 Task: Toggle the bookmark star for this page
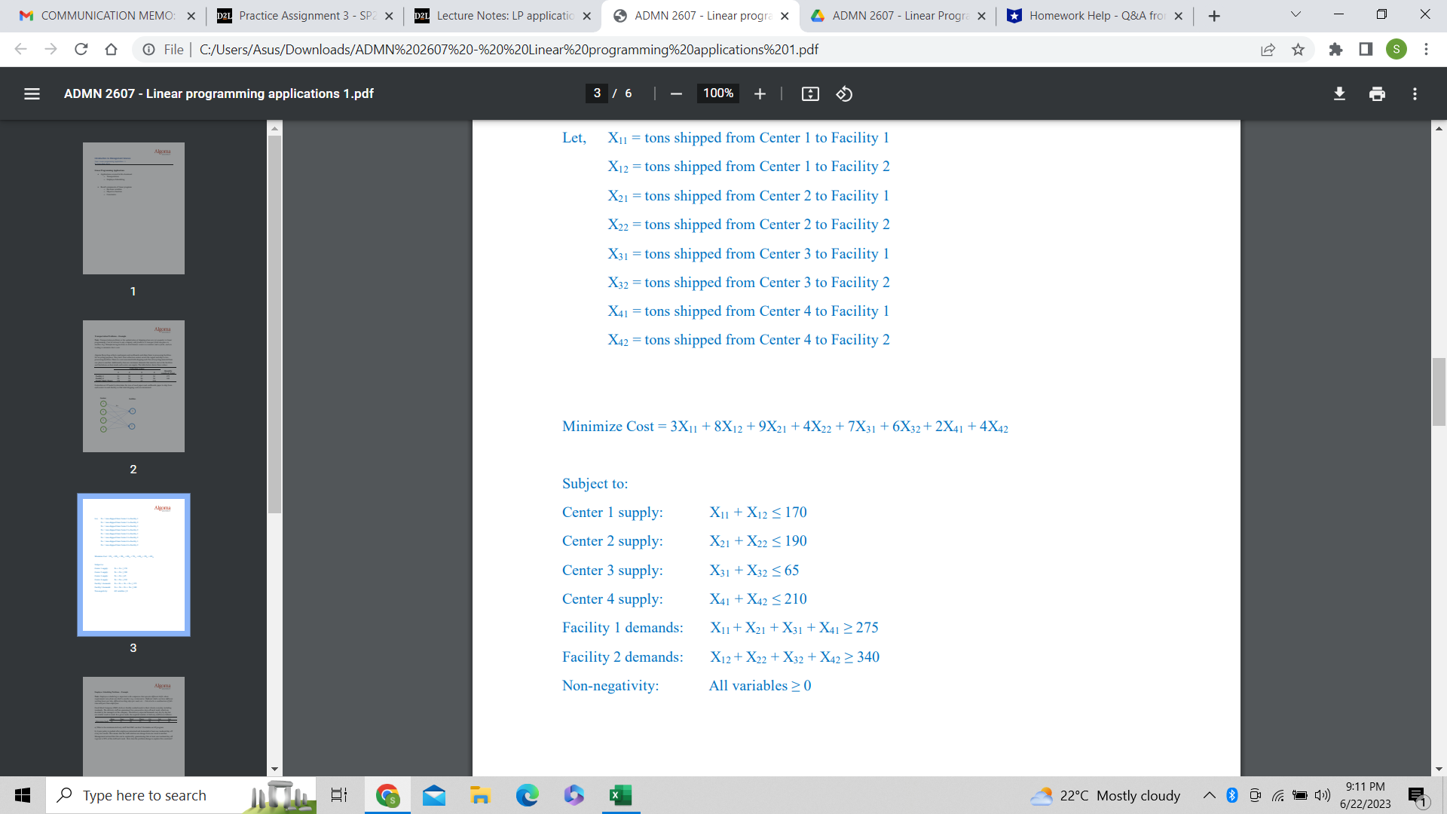1299,50
